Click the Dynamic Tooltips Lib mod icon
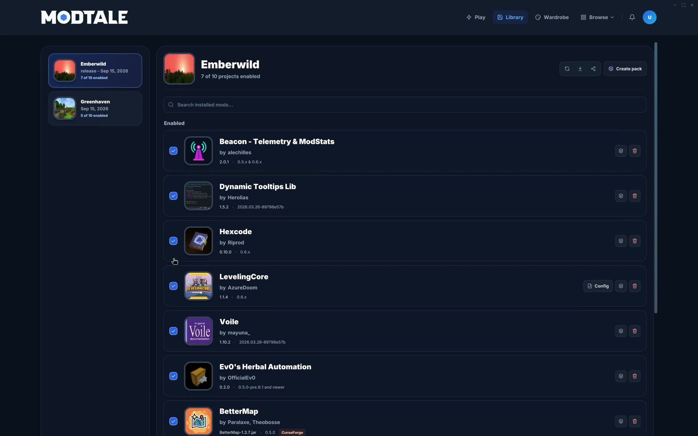Viewport: 698px width, 436px height. pos(198,196)
